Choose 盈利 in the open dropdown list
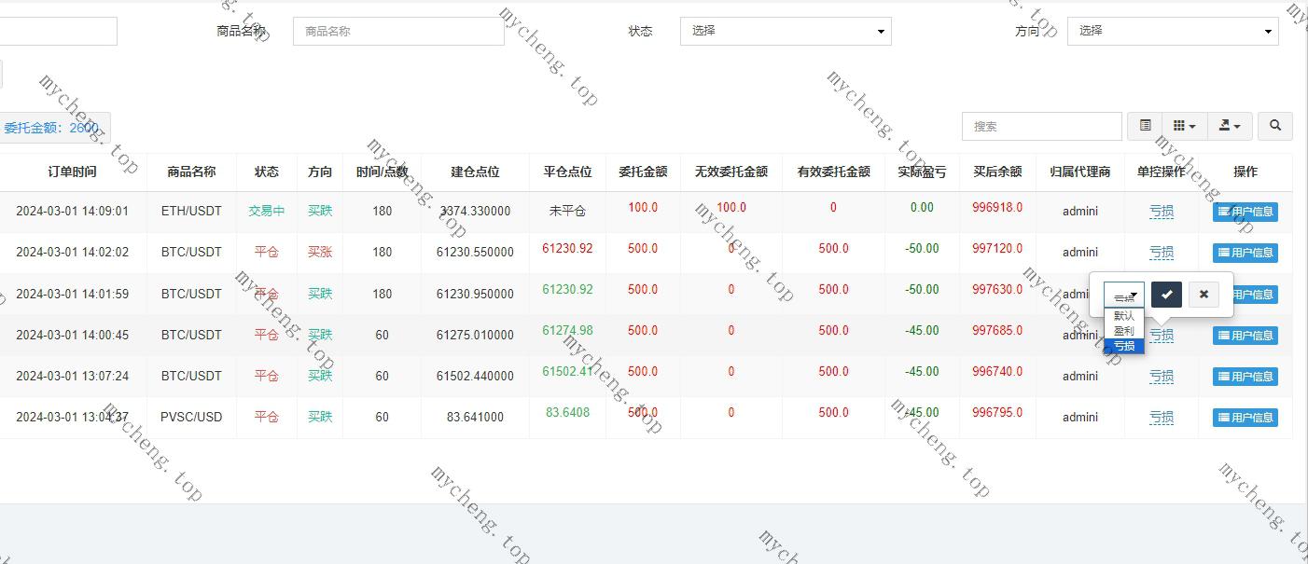Screen dimensions: 1308x564 pos(1124,331)
